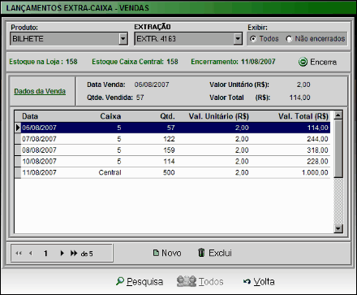Click the Encerra button label

(323, 62)
